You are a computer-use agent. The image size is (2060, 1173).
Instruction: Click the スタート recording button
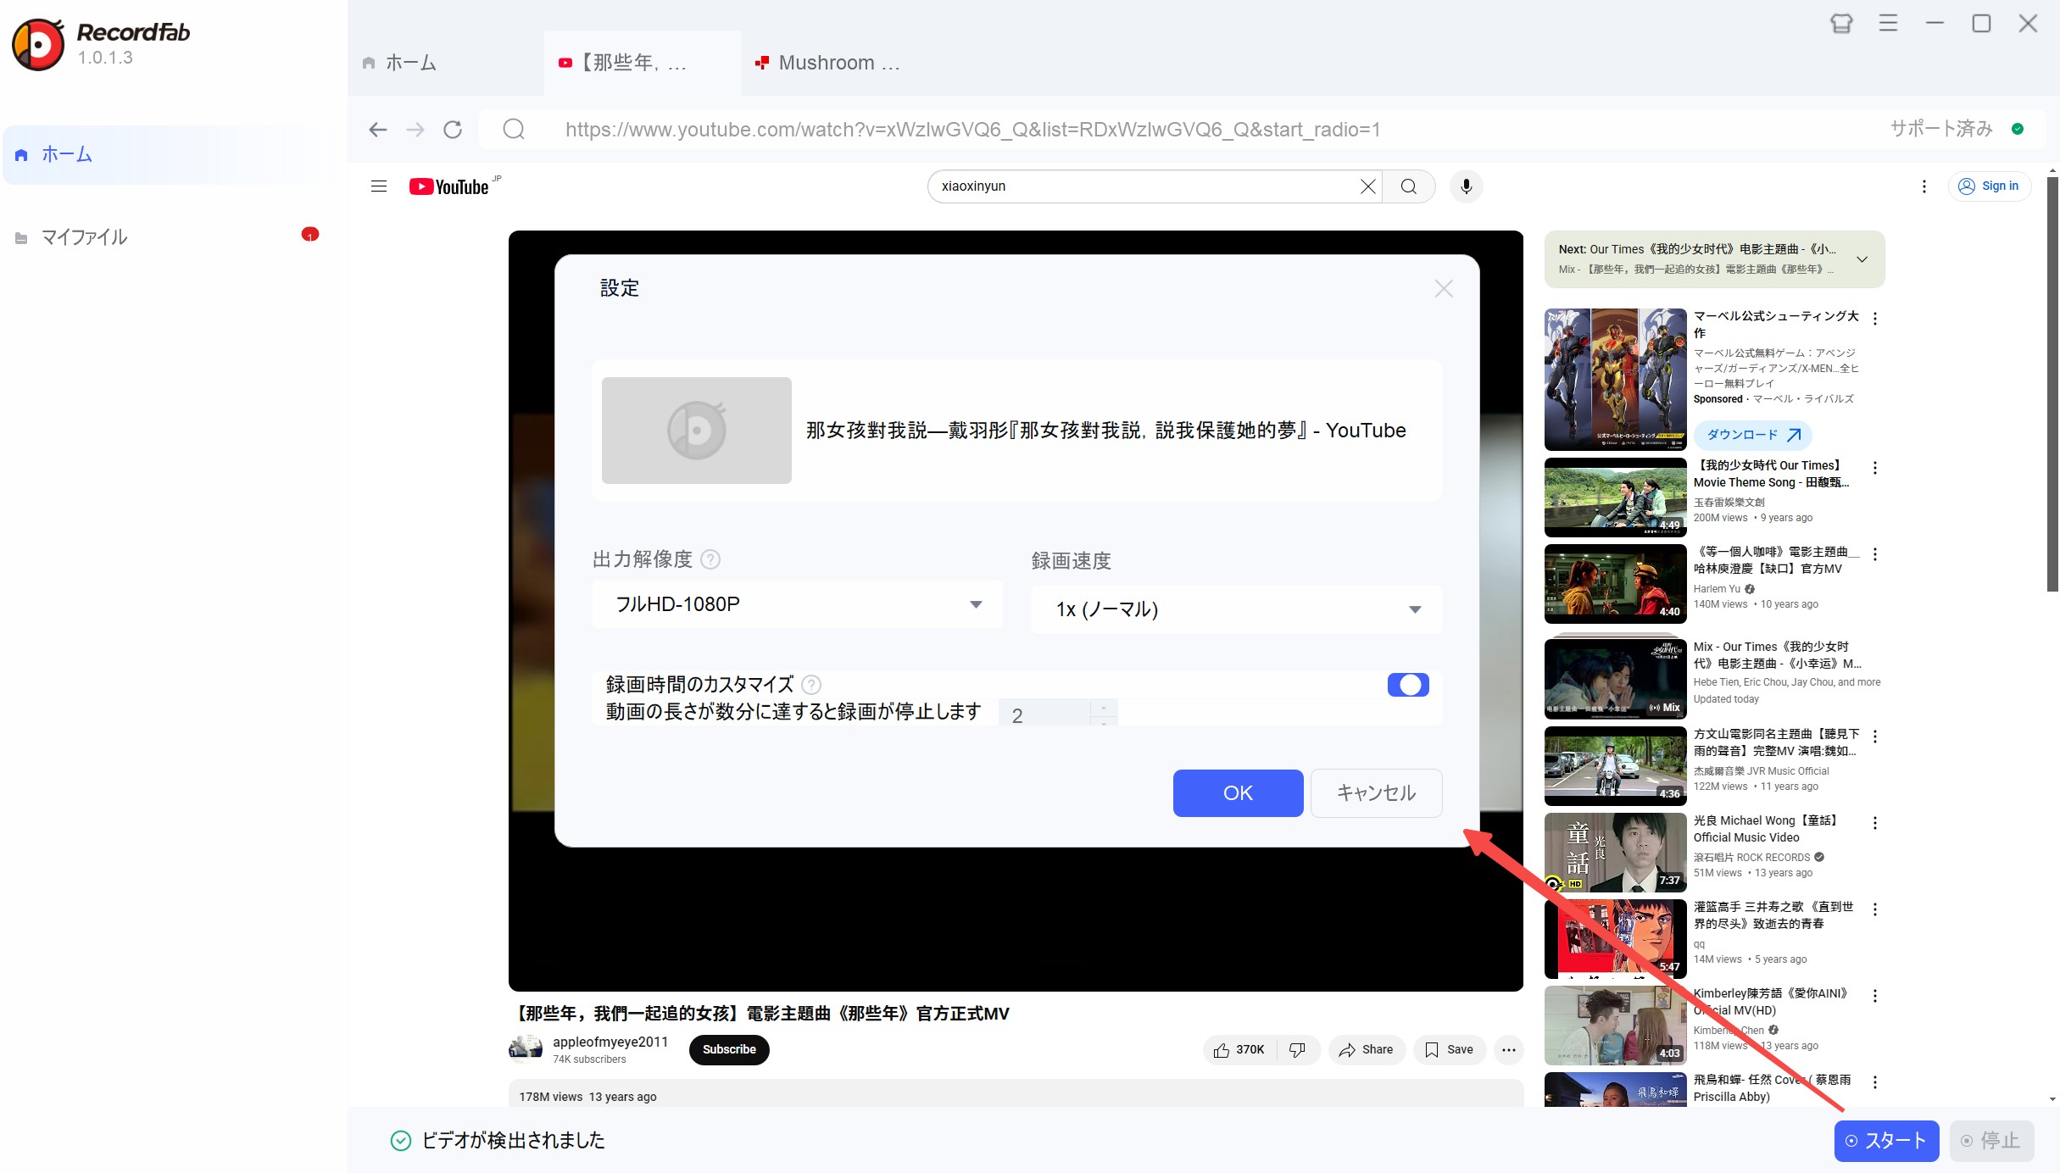click(x=1886, y=1140)
